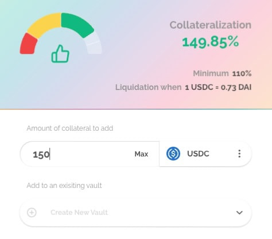Click the plus circle icon beside Create New Vault

pos(32,213)
